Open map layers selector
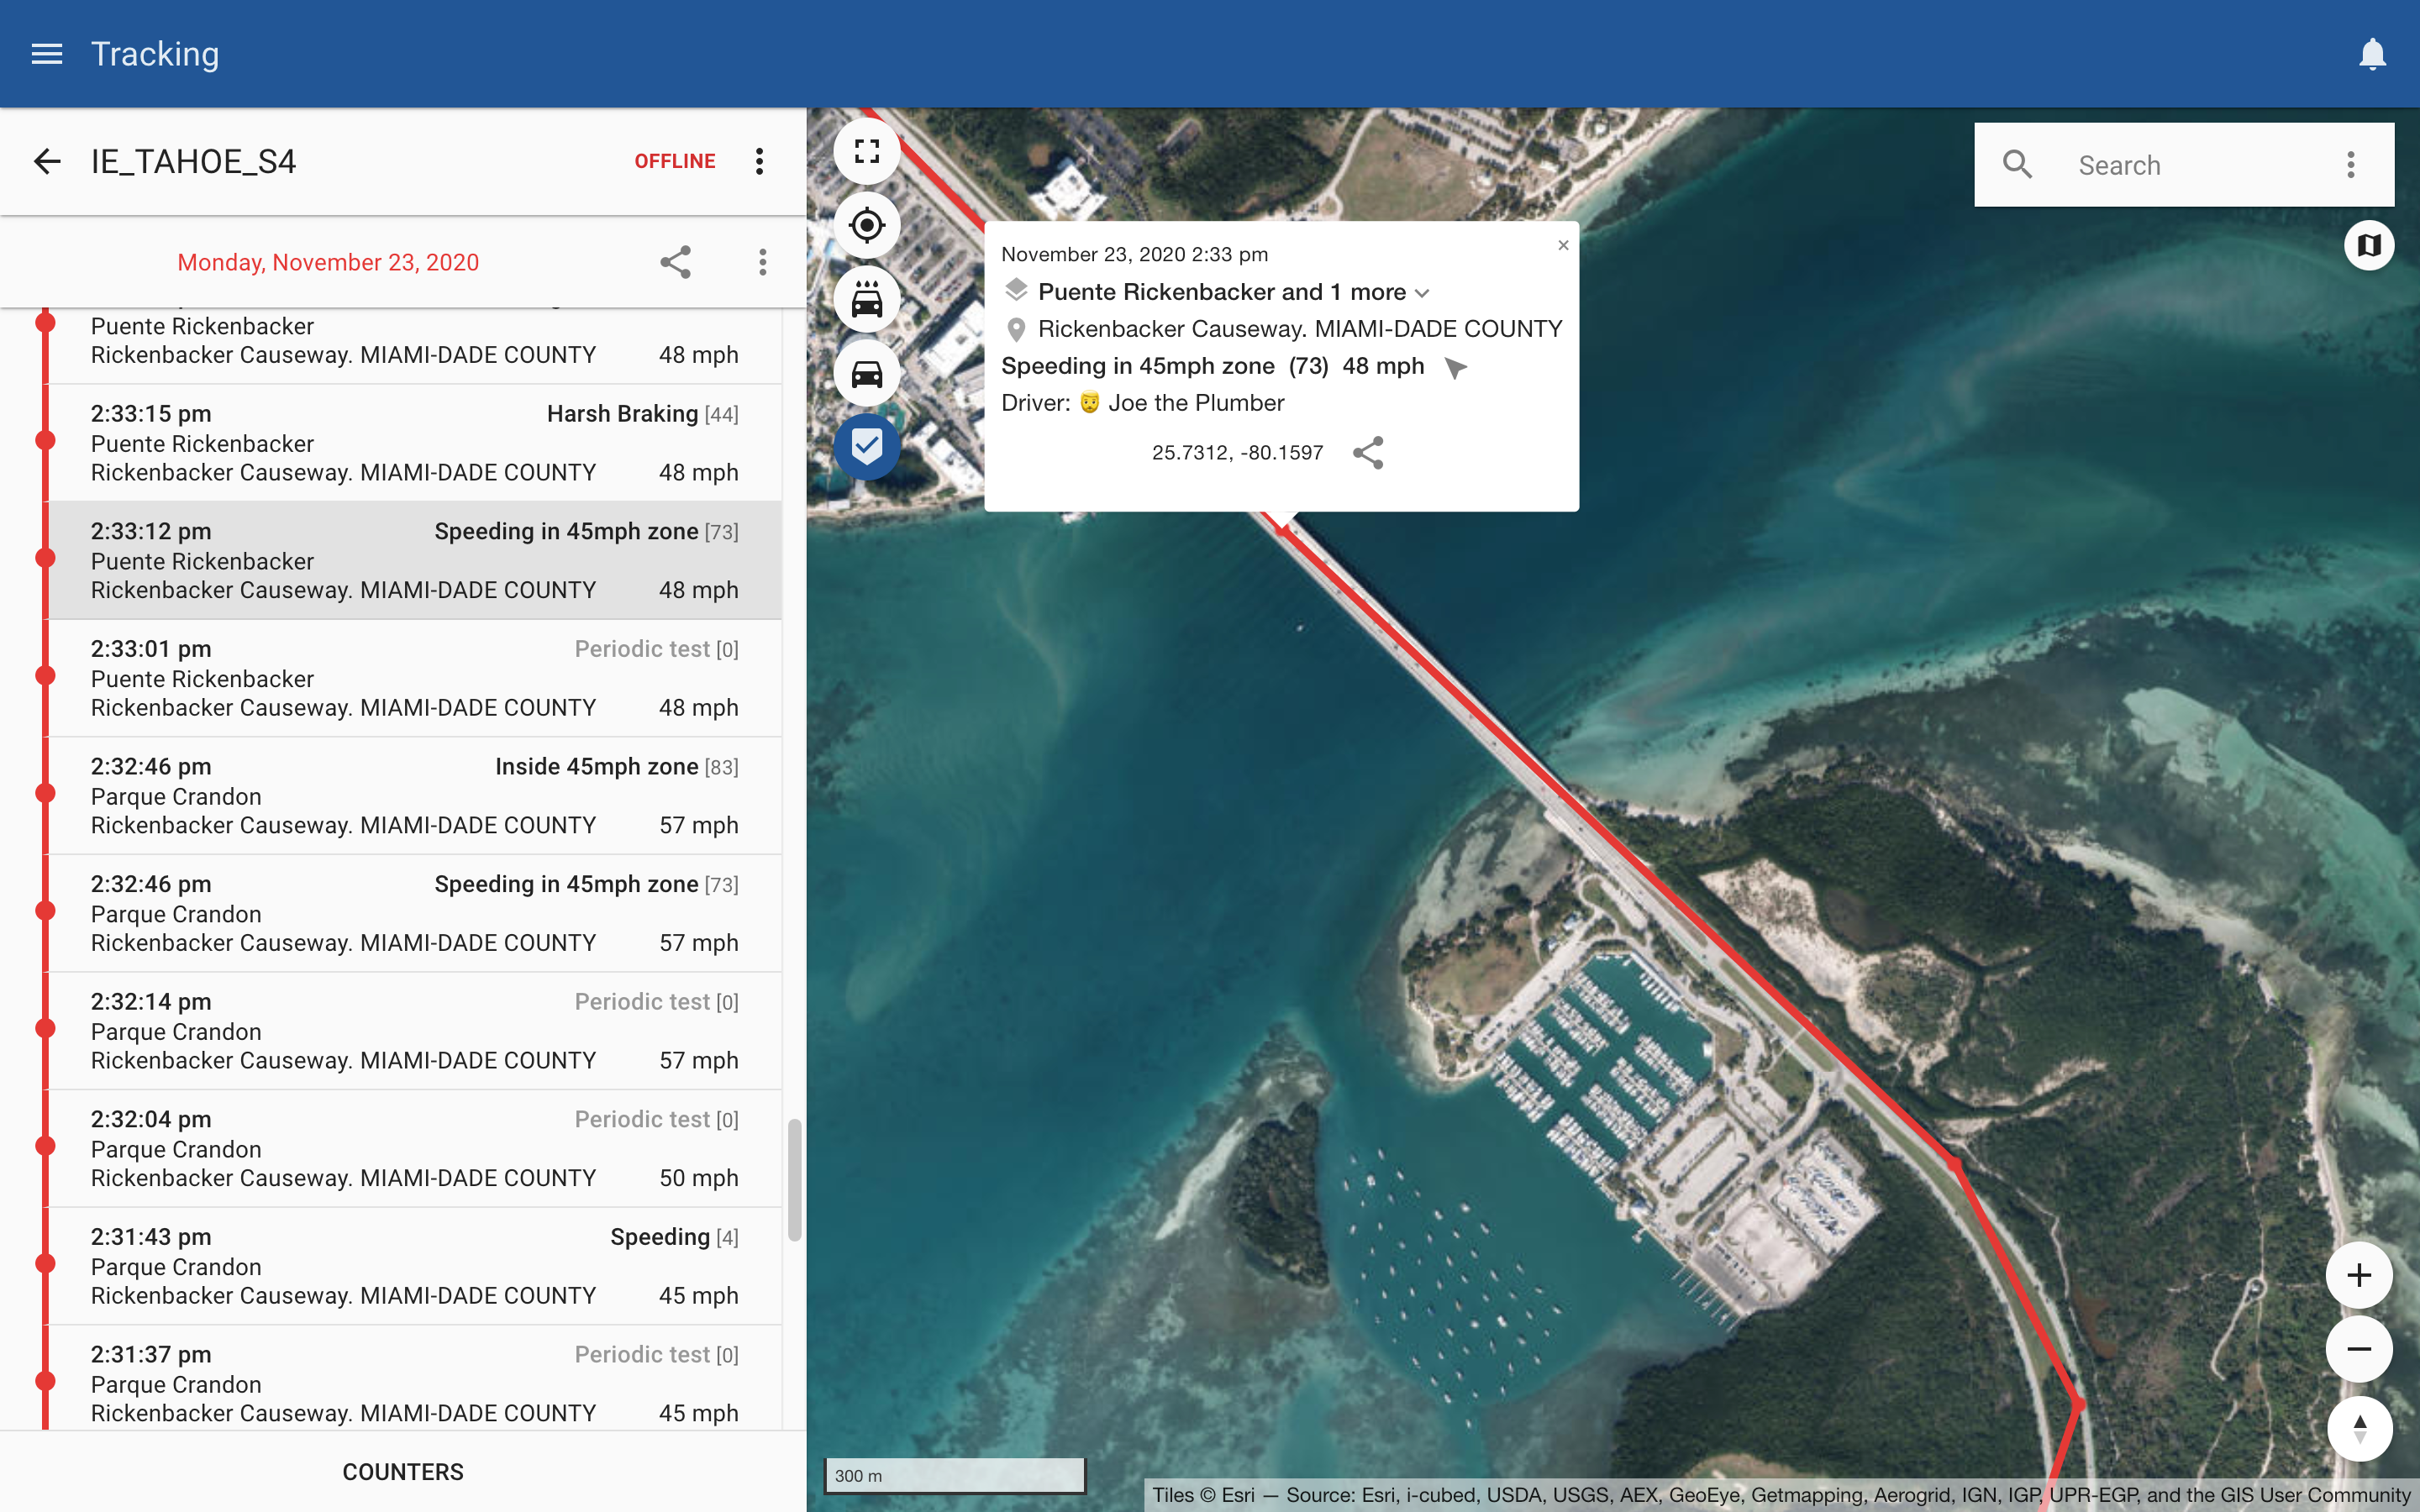Image resolution: width=2420 pixels, height=1512 pixels. (x=2369, y=245)
